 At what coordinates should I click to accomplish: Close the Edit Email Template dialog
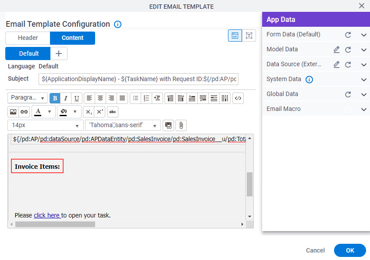tap(362, 6)
